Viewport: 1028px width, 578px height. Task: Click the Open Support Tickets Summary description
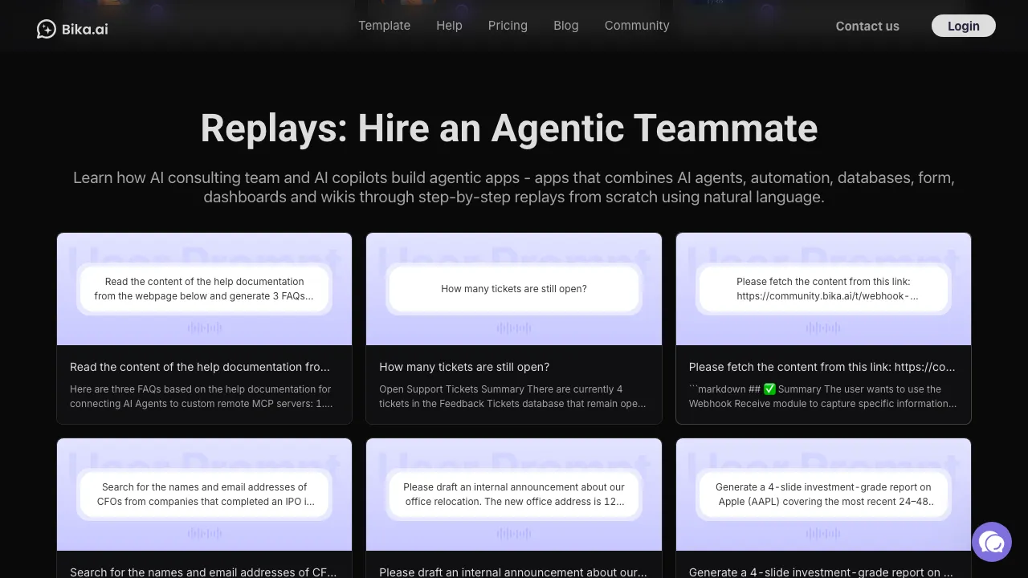tap(512, 397)
